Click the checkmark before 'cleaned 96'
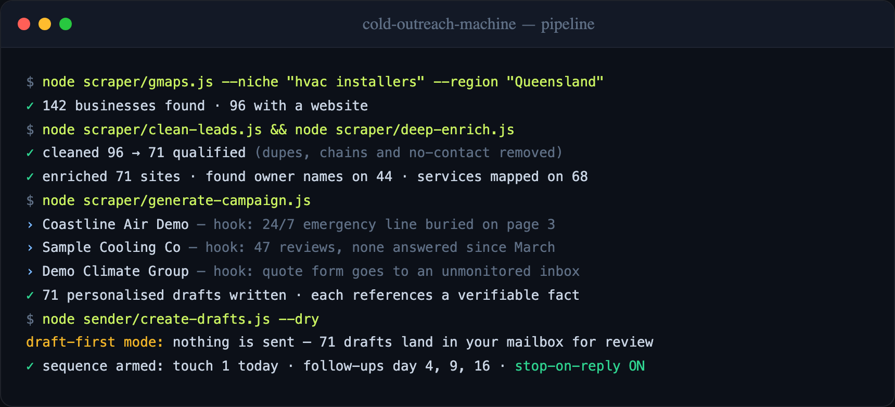895x407 pixels. coord(30,152)
